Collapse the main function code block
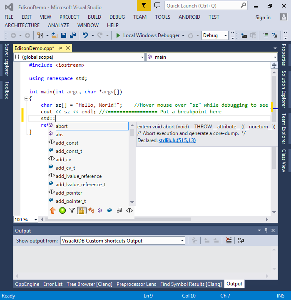 click(x=26, y=98)
